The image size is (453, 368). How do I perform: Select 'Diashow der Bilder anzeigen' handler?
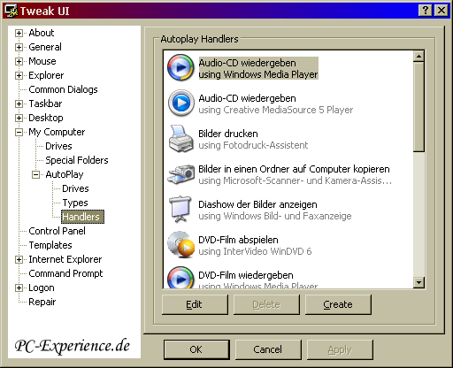pos(257,204)
